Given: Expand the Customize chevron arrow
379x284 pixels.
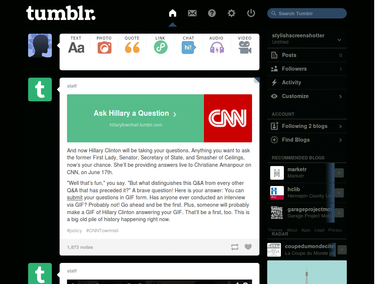Looking at the screenshot, I should coord(341,97).
